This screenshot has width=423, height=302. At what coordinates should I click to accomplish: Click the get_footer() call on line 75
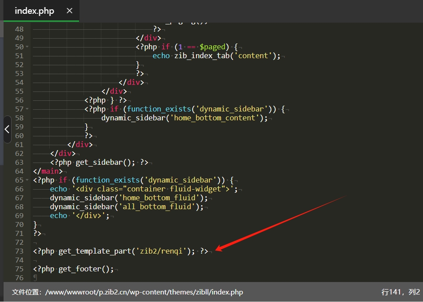click(x=86, y=269)
